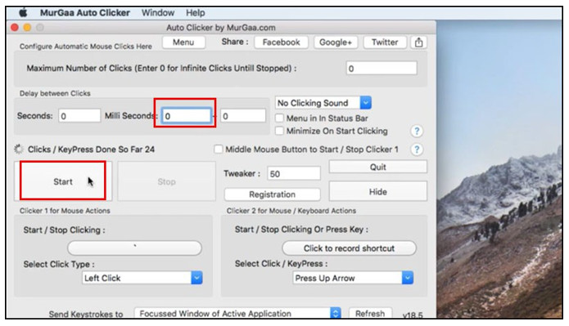Enable Menu in Status Bar checkbox
The image size is (569, 326).
[279, 118]
